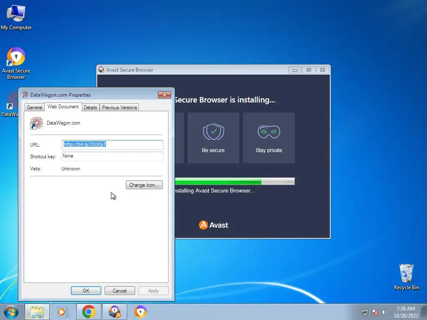The height and width of the screenshot is (320, 427).
Task: Click Avast Secure Browser taskbar icon
Action: click(141, 312)
